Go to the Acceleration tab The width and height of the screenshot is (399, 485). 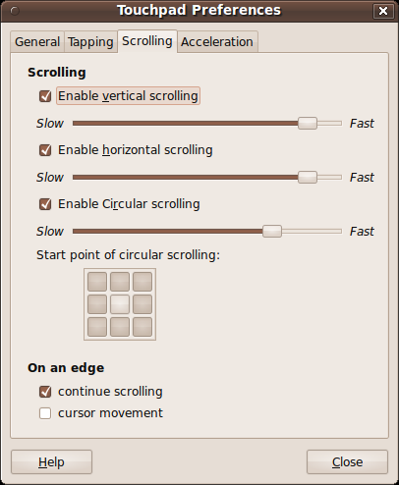click(217, 42)
